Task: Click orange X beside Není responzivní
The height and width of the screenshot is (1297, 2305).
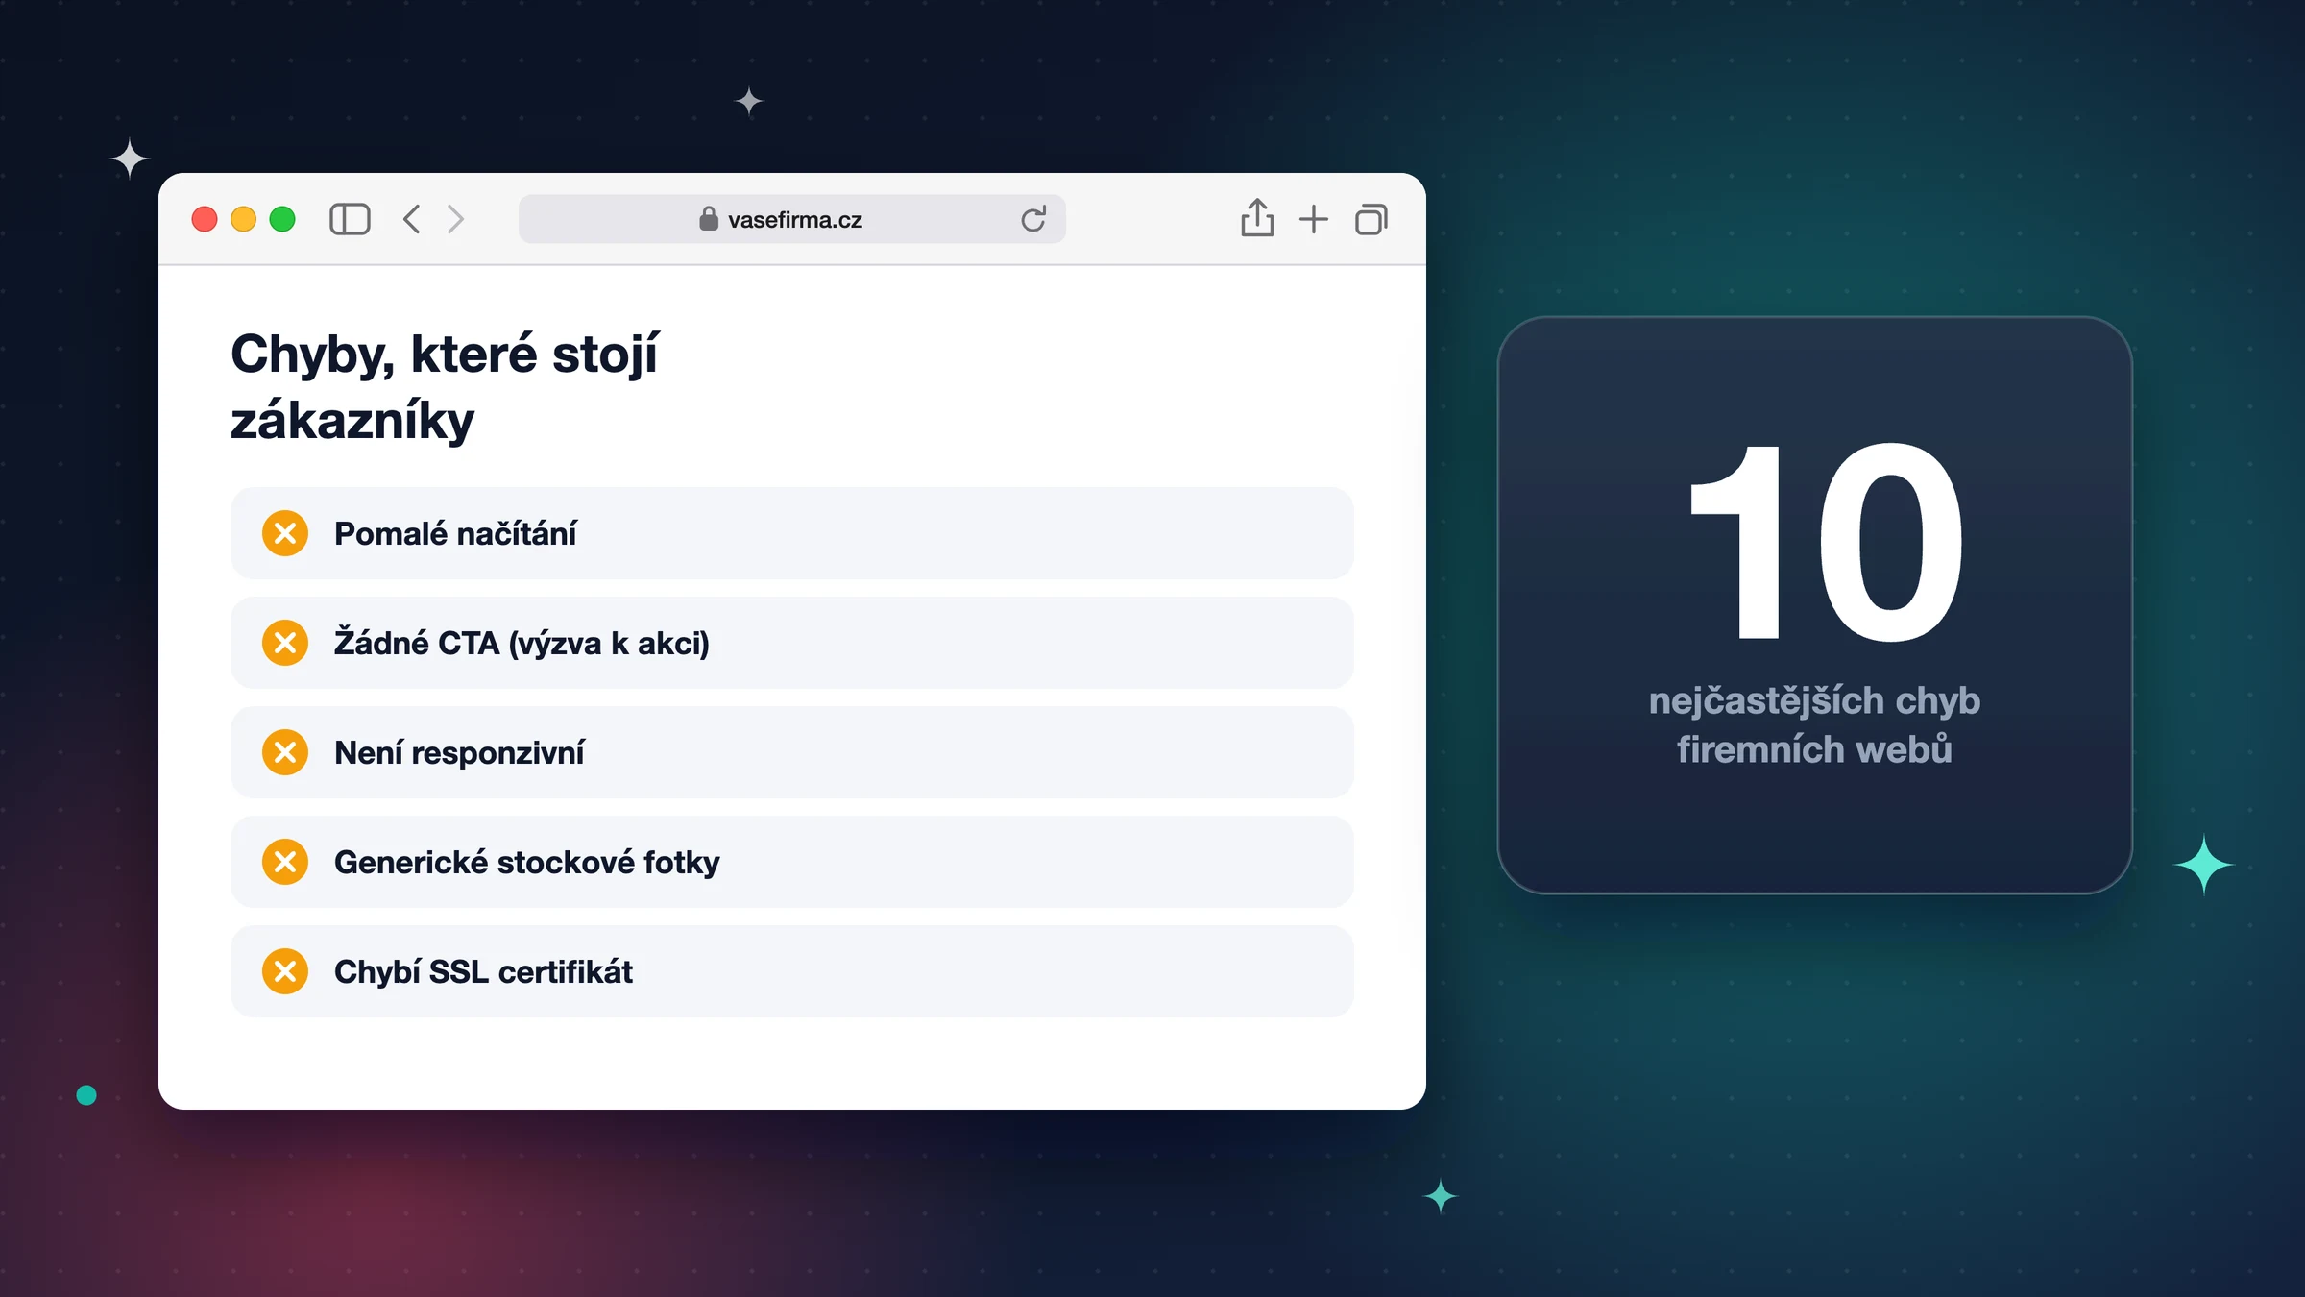Action: pos(285,752)
